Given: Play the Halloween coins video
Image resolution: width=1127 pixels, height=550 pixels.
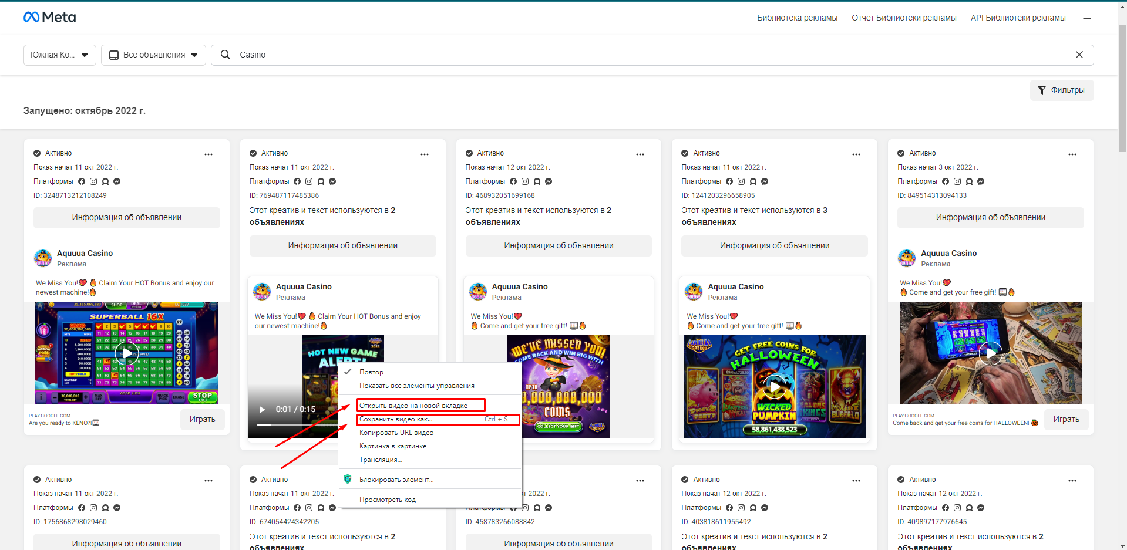Looking at the screenshot, I should tap(775, 386).
